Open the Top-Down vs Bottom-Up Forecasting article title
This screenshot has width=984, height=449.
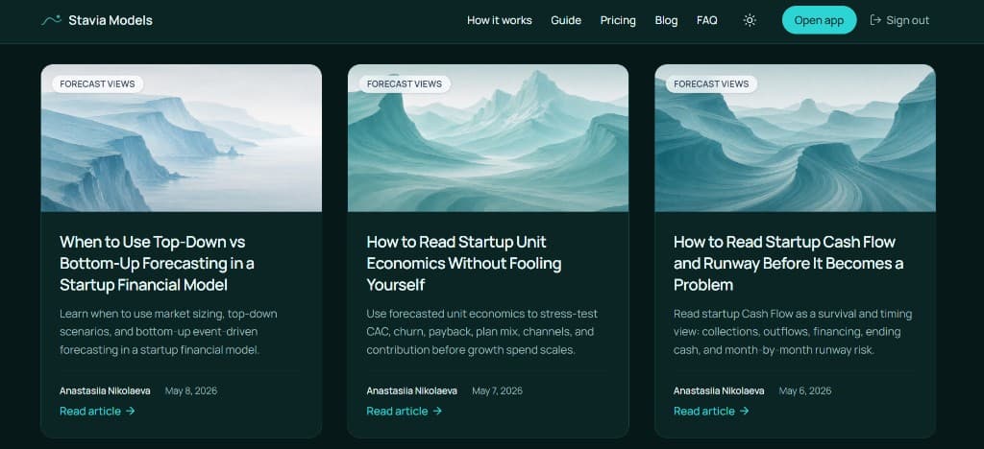(157, 263)
